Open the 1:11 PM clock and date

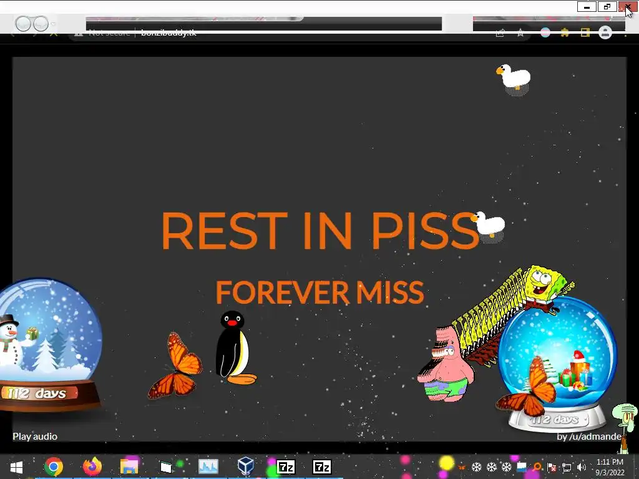[610, 467]
